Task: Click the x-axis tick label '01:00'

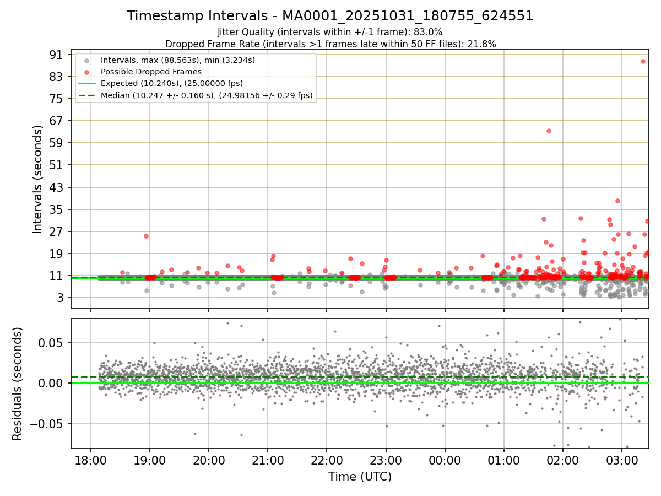Action: click(x=503, y=461)
